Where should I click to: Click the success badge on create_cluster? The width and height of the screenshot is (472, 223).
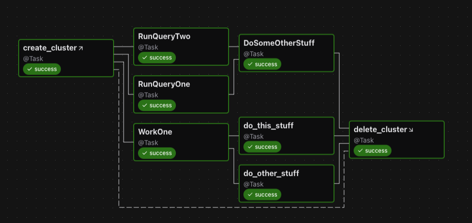[x=42, y=69]
